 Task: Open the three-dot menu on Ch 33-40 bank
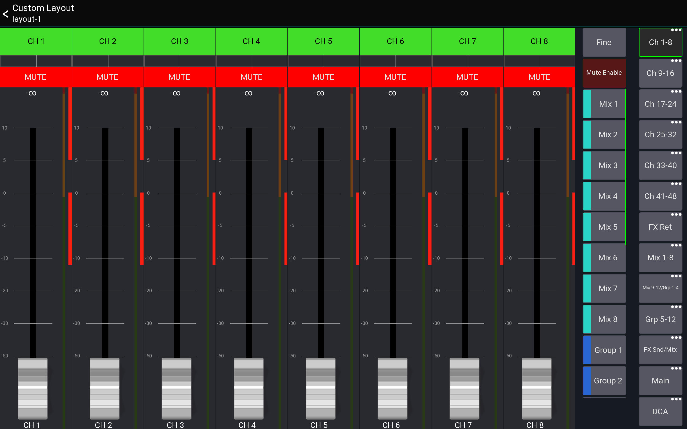[677, 153]
